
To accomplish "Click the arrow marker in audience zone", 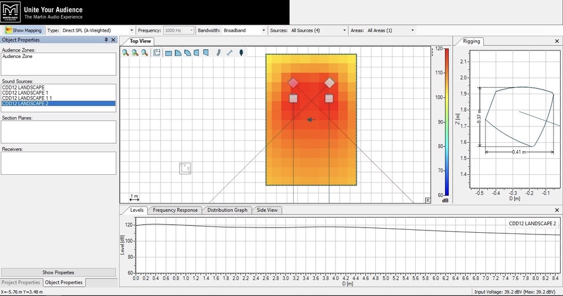I will [x=311, y=120].
